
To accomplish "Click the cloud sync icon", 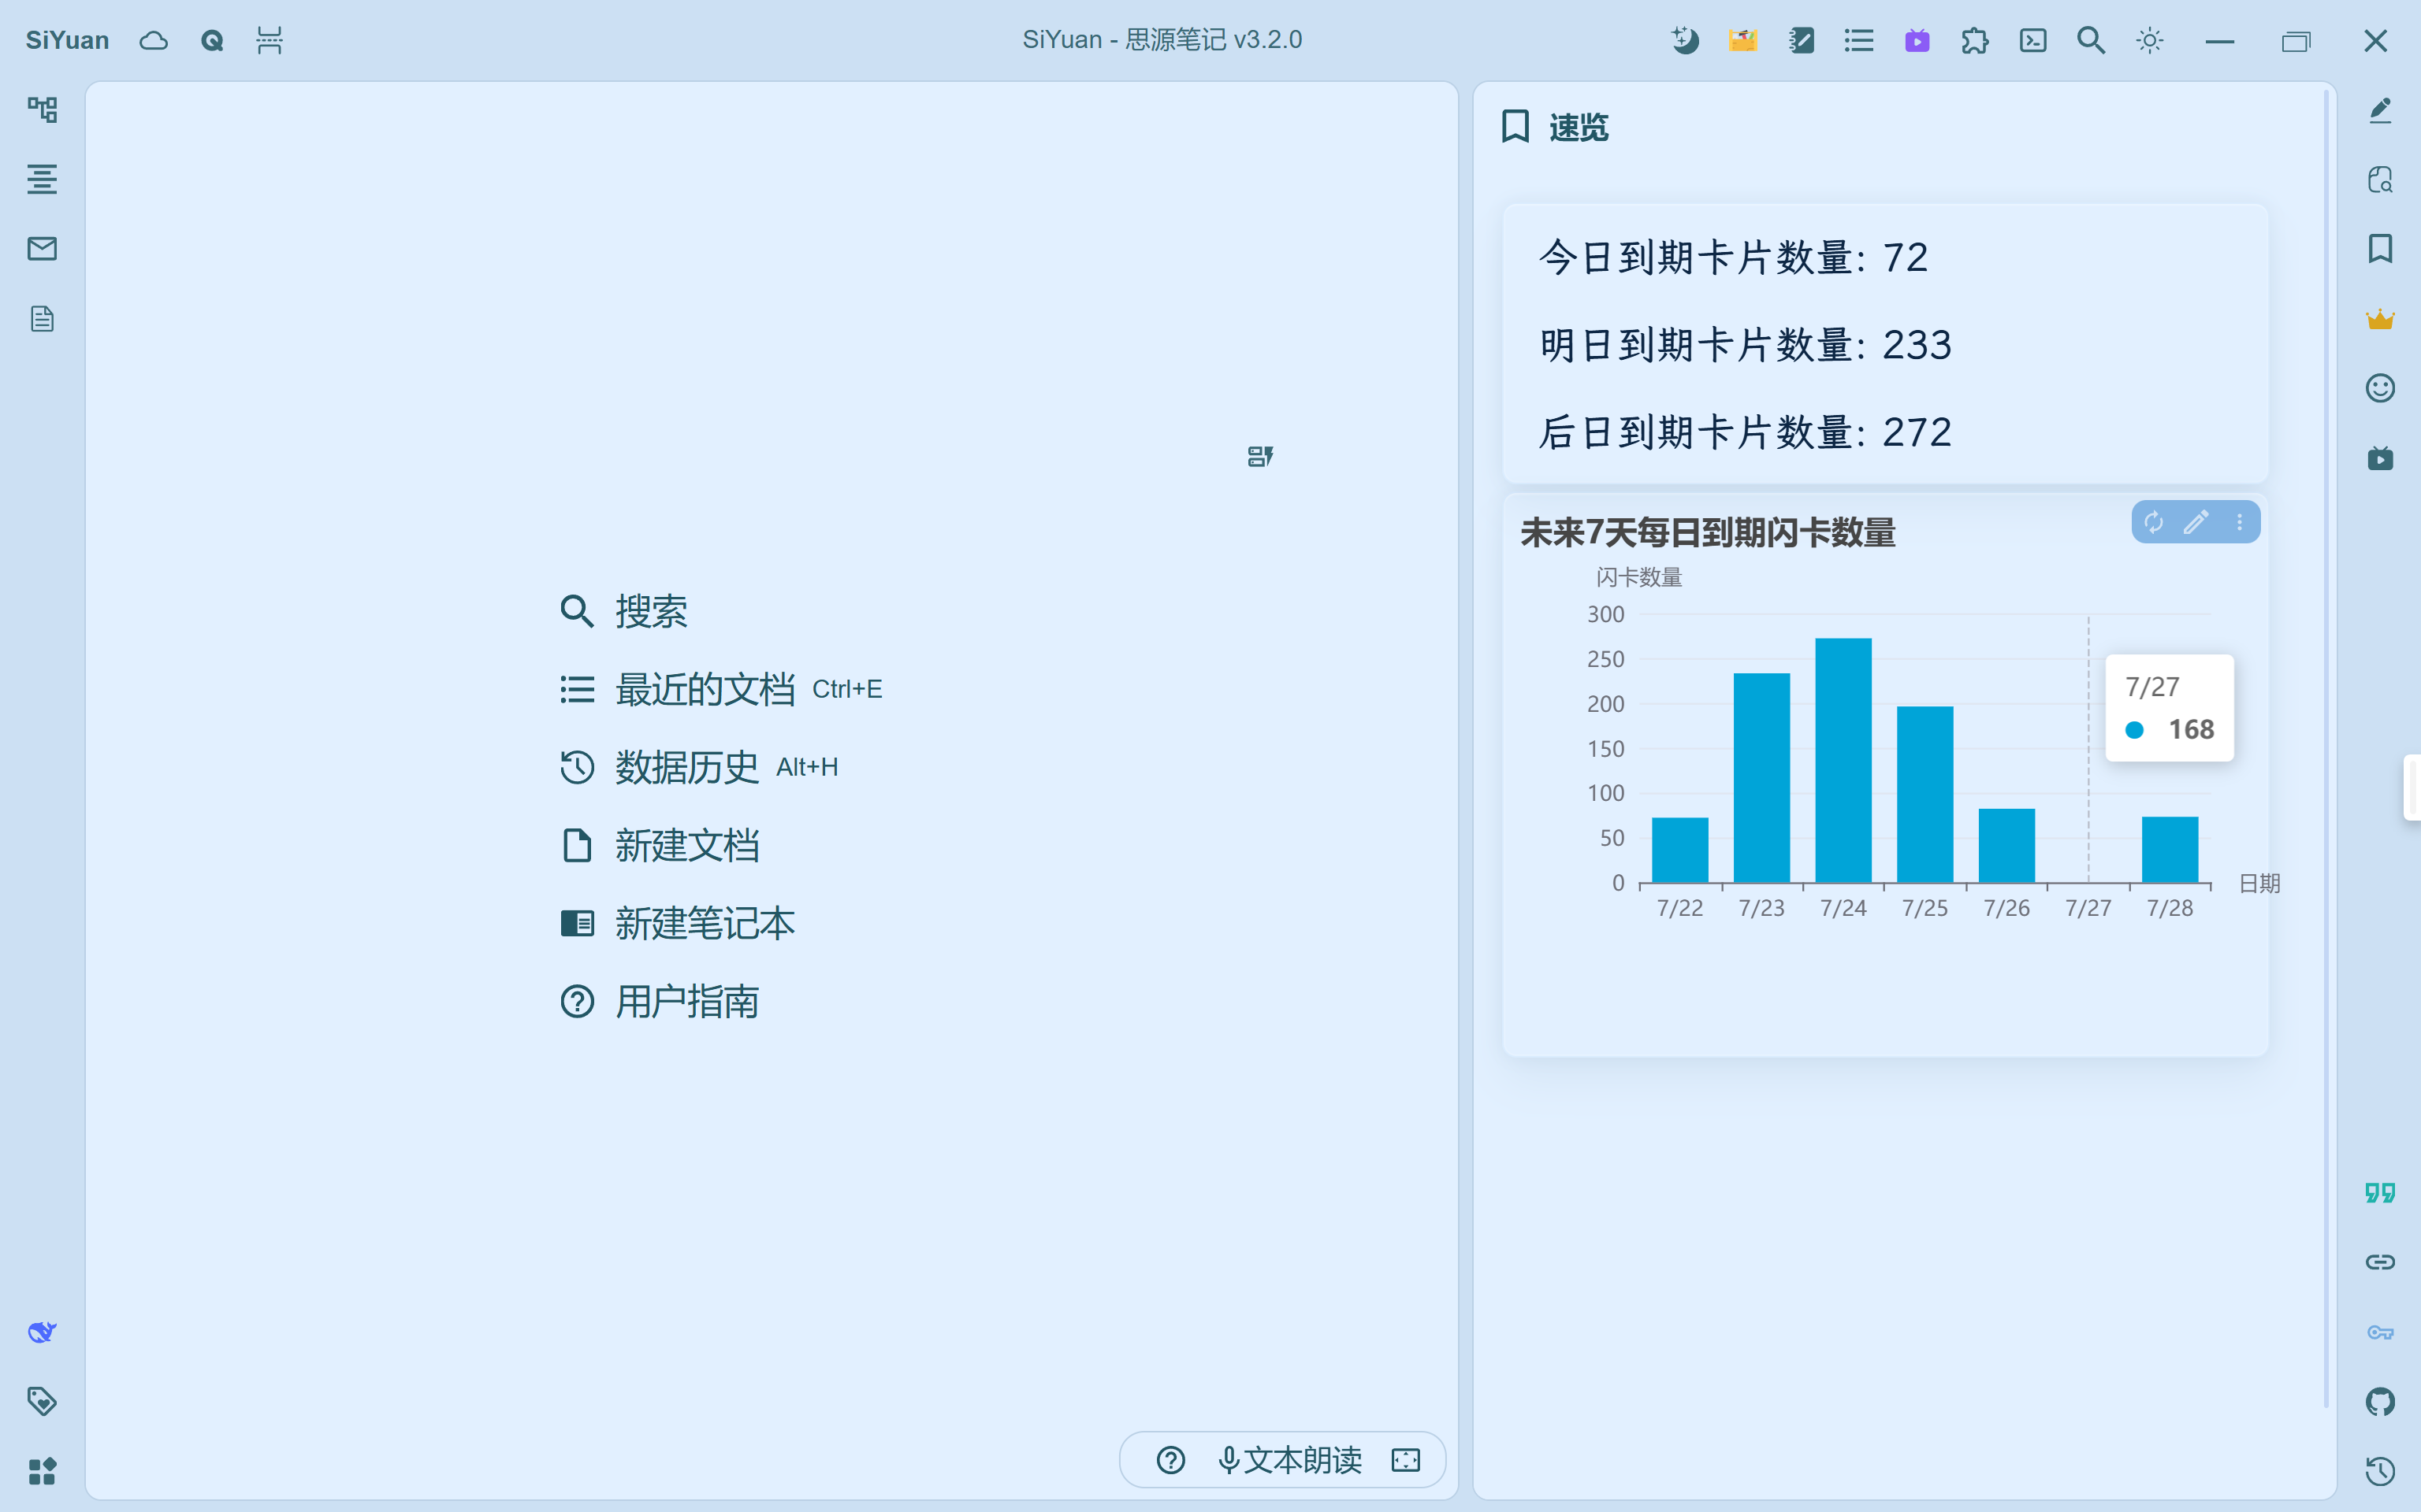I will click(x=153, y=40).
